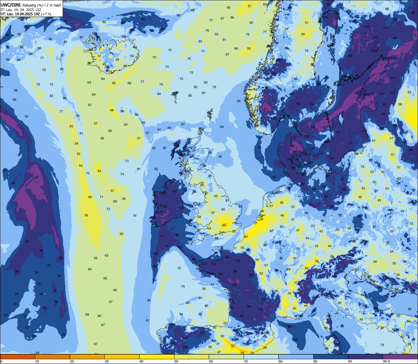Image resolution: width=418 pixels, height=364 pixels.
Task: Click the 30–40 amber legend segment
Action: coord(122,357)
